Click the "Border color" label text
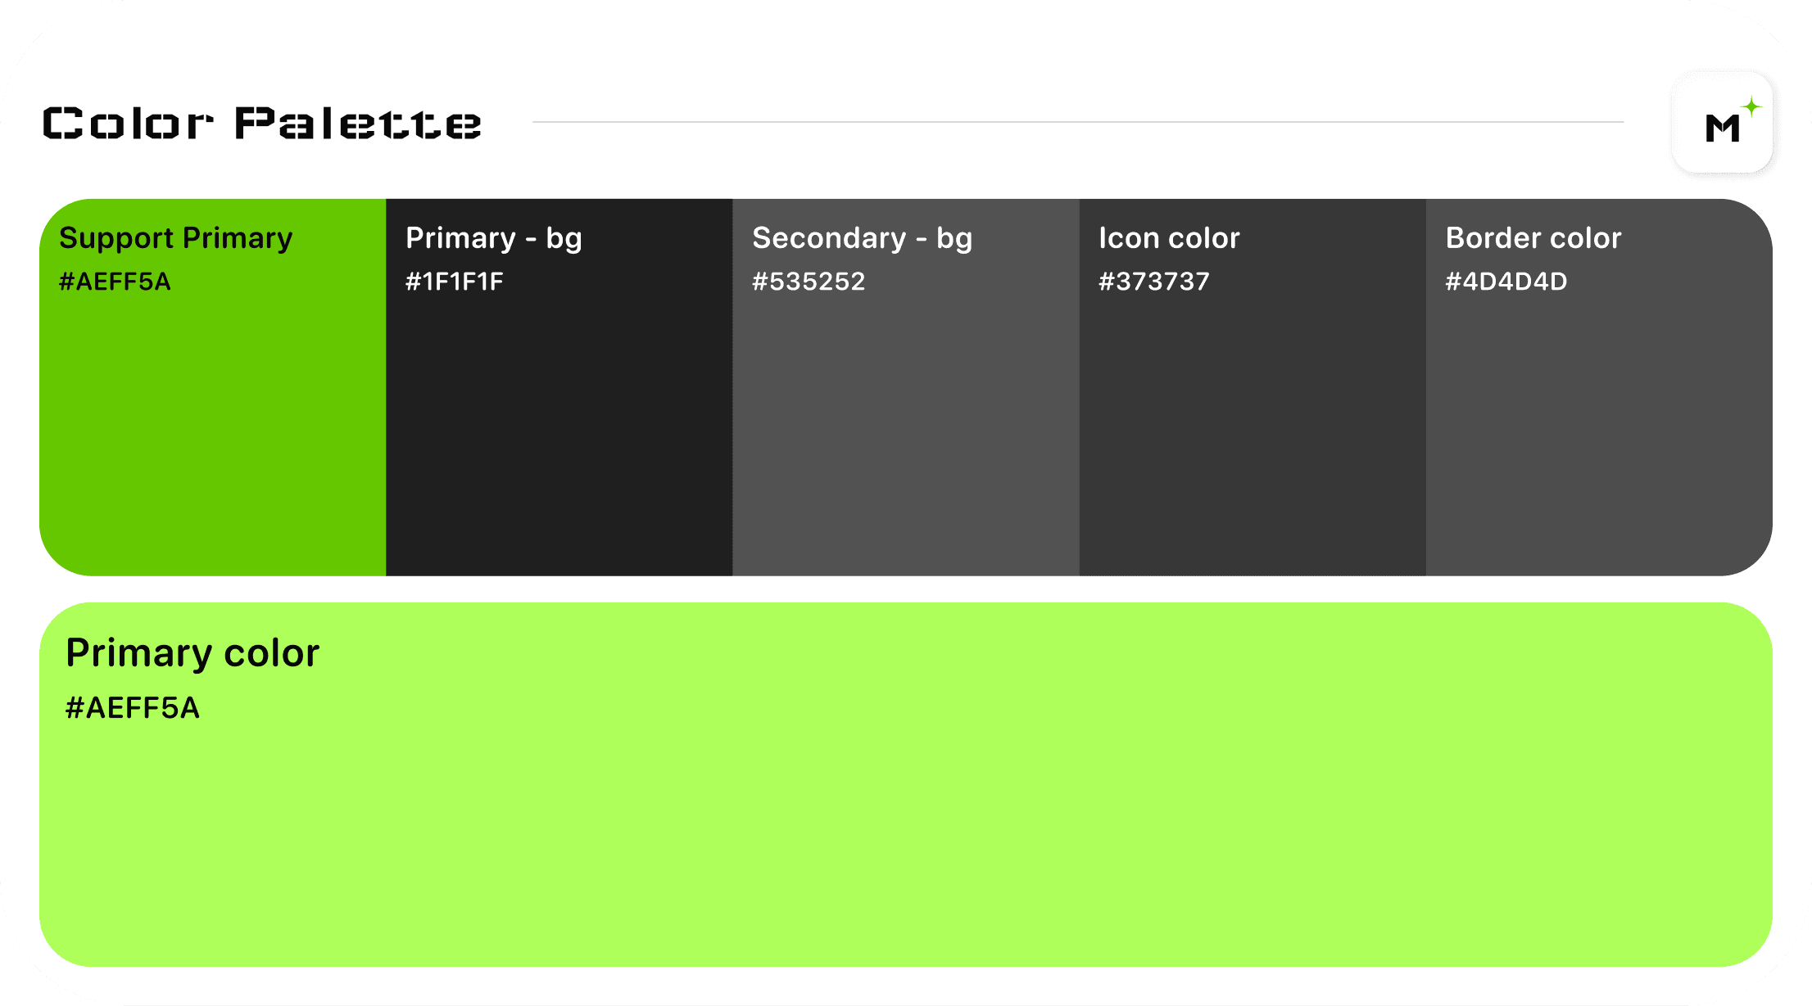 1533,238
